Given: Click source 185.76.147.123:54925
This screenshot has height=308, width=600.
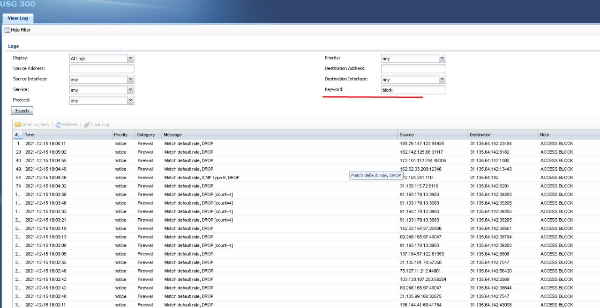Looking at the screenshot, I should (421, 143).
